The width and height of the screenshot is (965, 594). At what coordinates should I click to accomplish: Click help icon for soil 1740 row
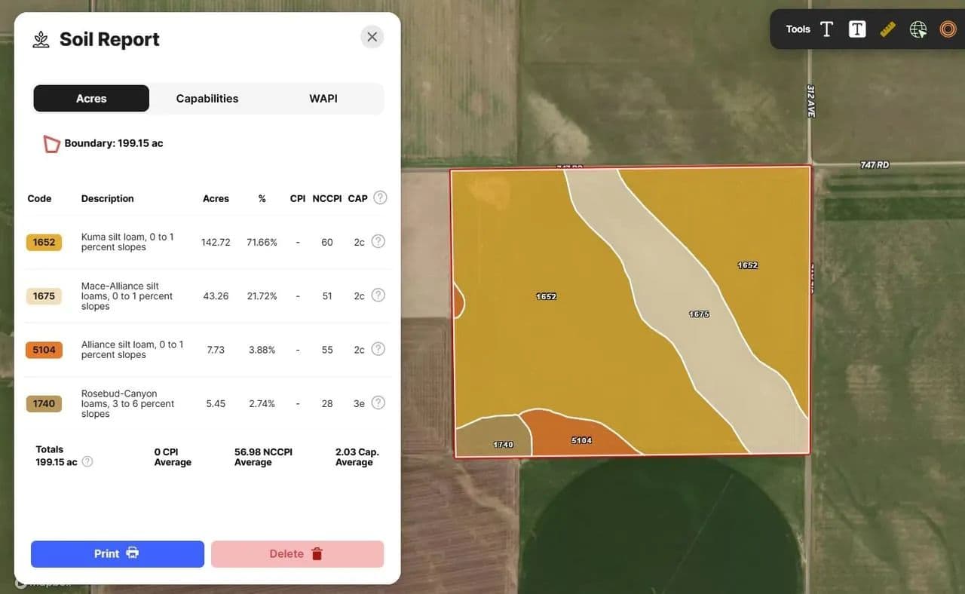pos(378,403)
